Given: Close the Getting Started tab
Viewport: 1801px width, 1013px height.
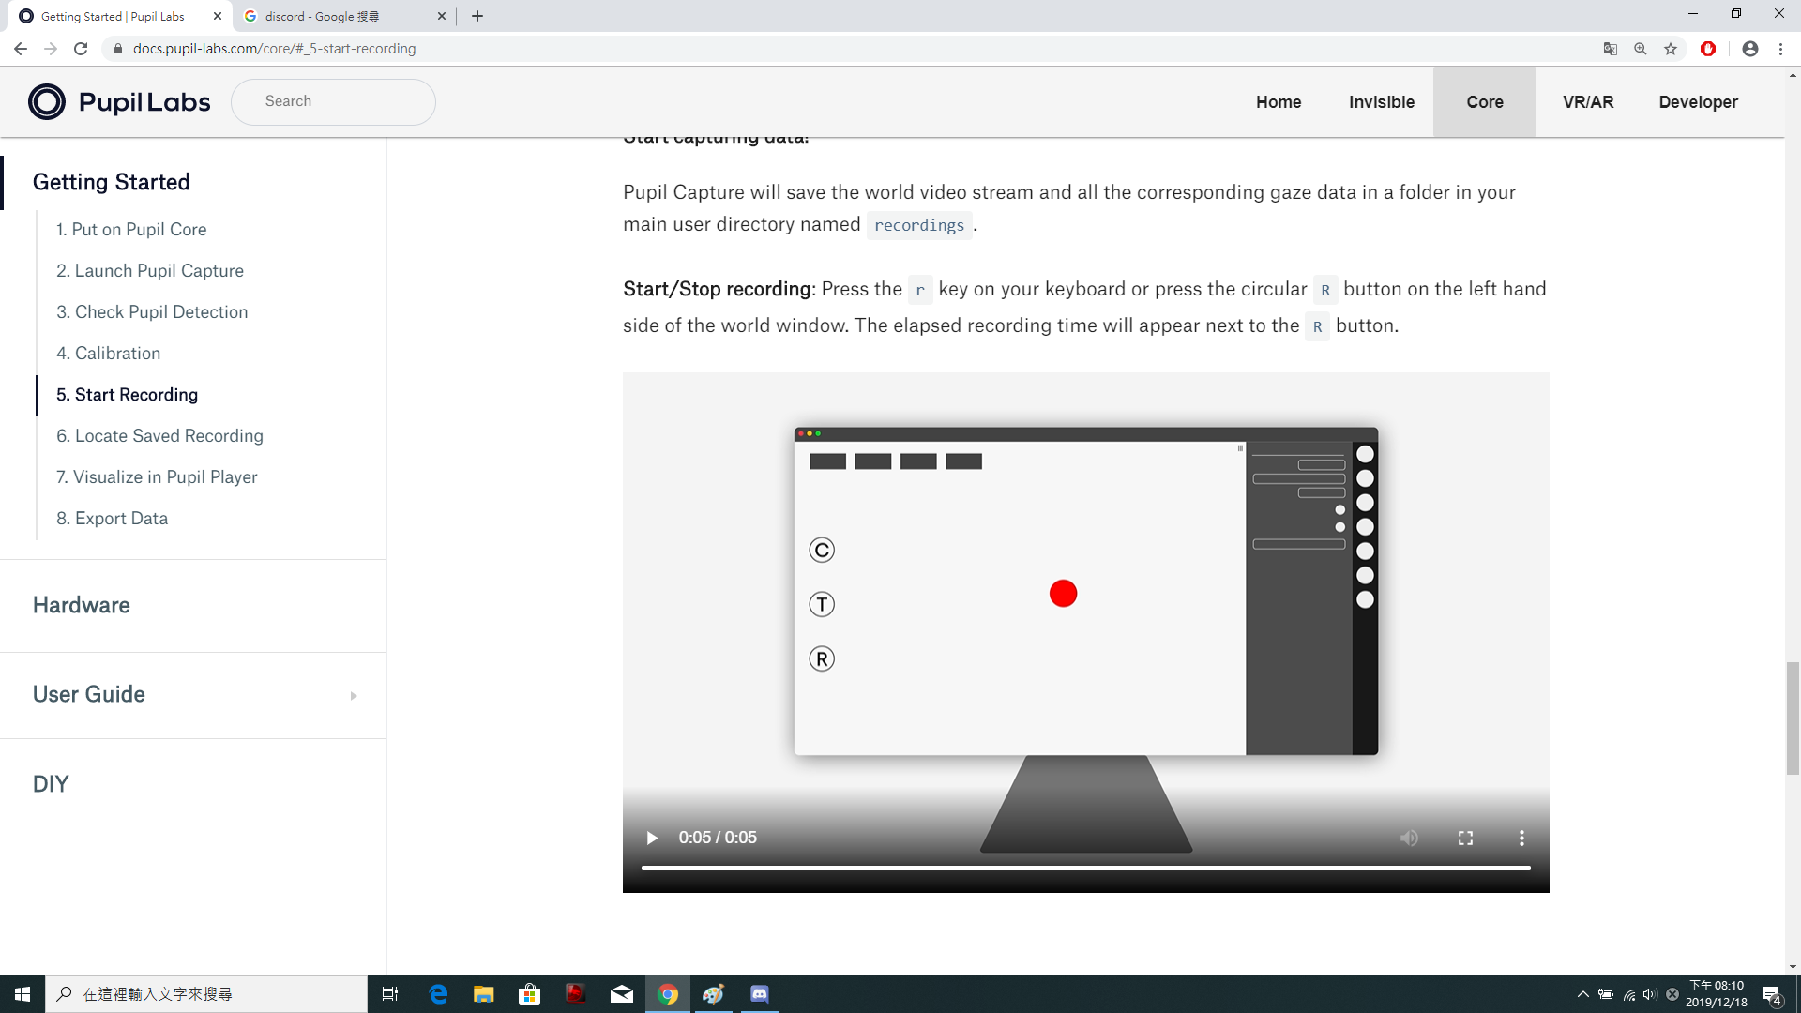Looking at the screenshot, I should (x=218, y=16).
